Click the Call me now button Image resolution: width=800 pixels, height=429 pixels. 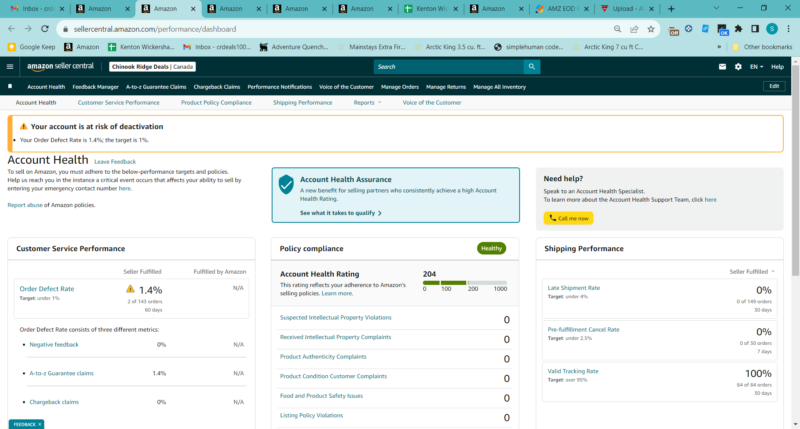[x=568, y=218]
